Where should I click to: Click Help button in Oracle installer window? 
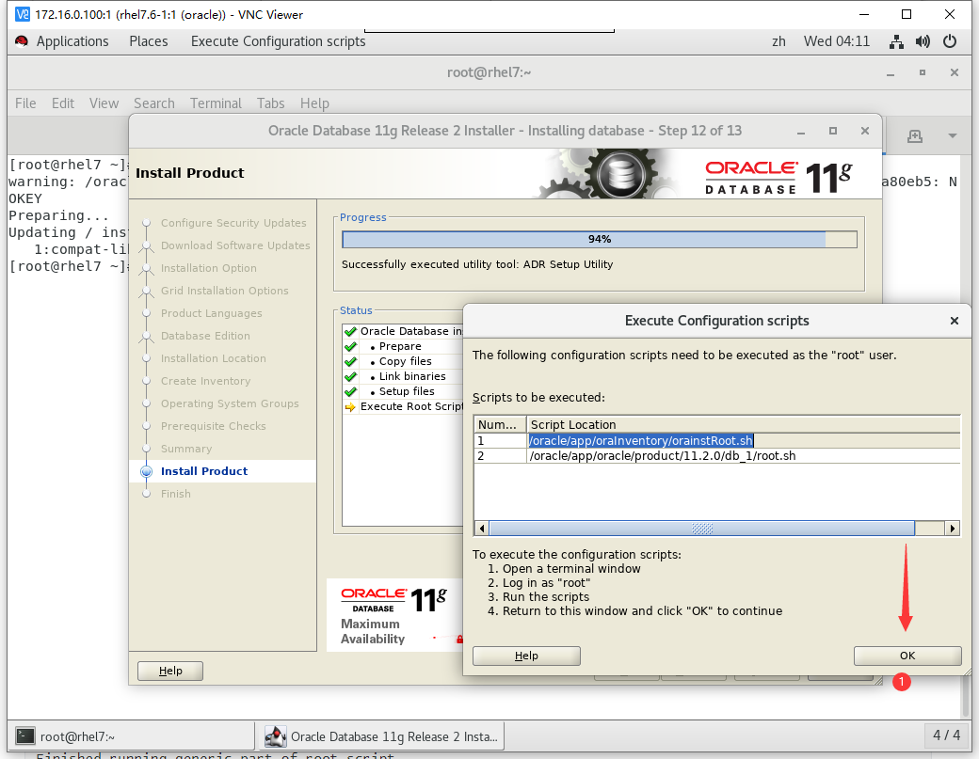click(170, 671)
